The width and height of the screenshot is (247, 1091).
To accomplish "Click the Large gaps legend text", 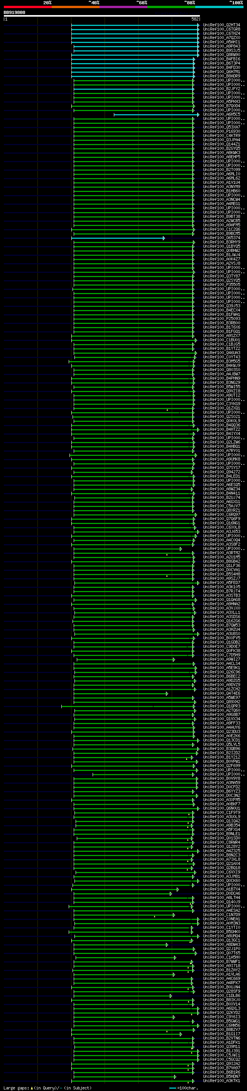I will pos(47,1088).
